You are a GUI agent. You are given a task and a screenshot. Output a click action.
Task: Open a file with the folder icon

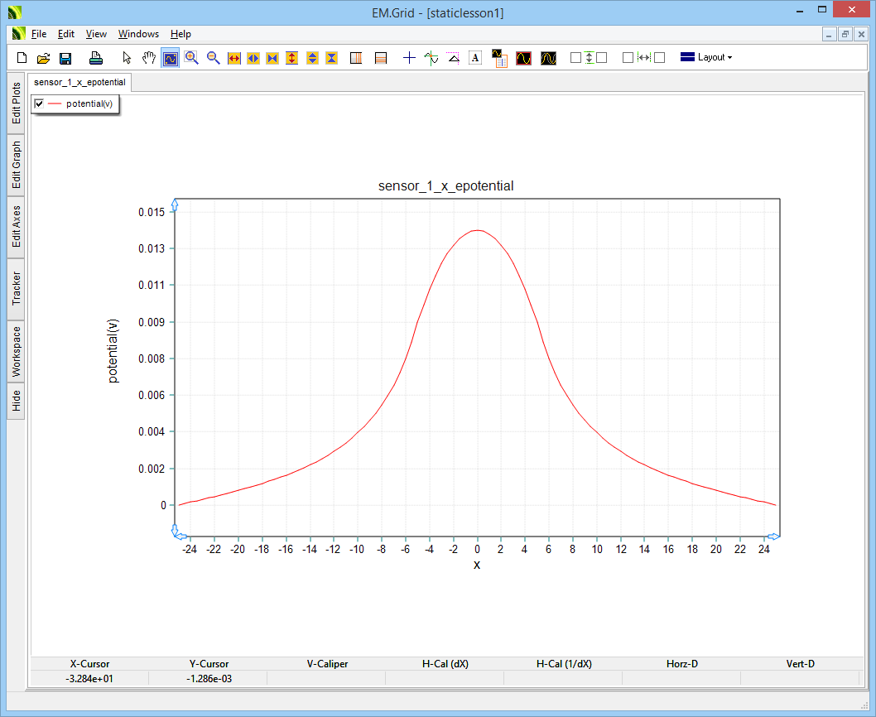click(x=44, y=58)
